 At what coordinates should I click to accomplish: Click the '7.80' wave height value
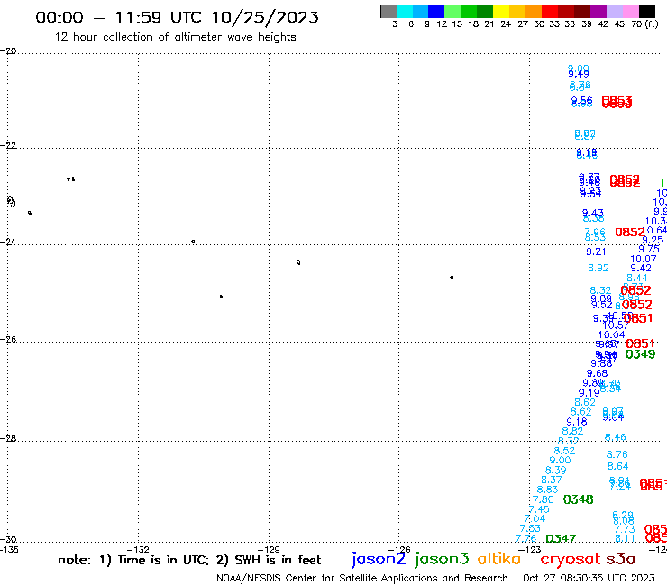pyautogui.click(x=544, y=499)
